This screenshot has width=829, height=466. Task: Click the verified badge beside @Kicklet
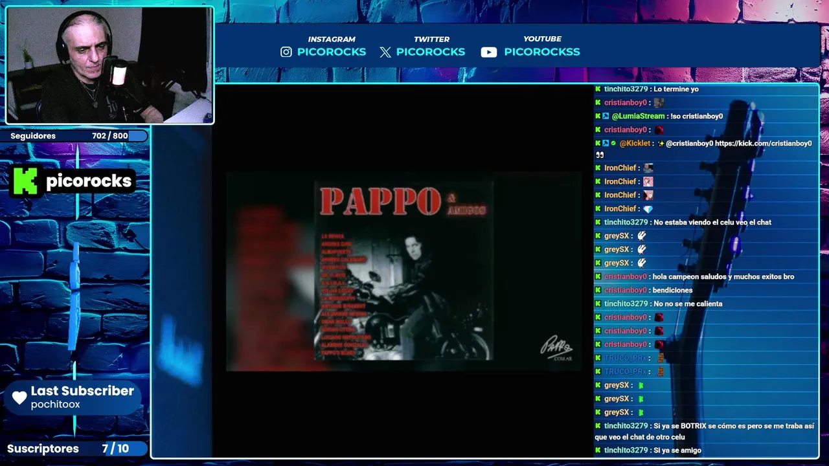[613, 143]
